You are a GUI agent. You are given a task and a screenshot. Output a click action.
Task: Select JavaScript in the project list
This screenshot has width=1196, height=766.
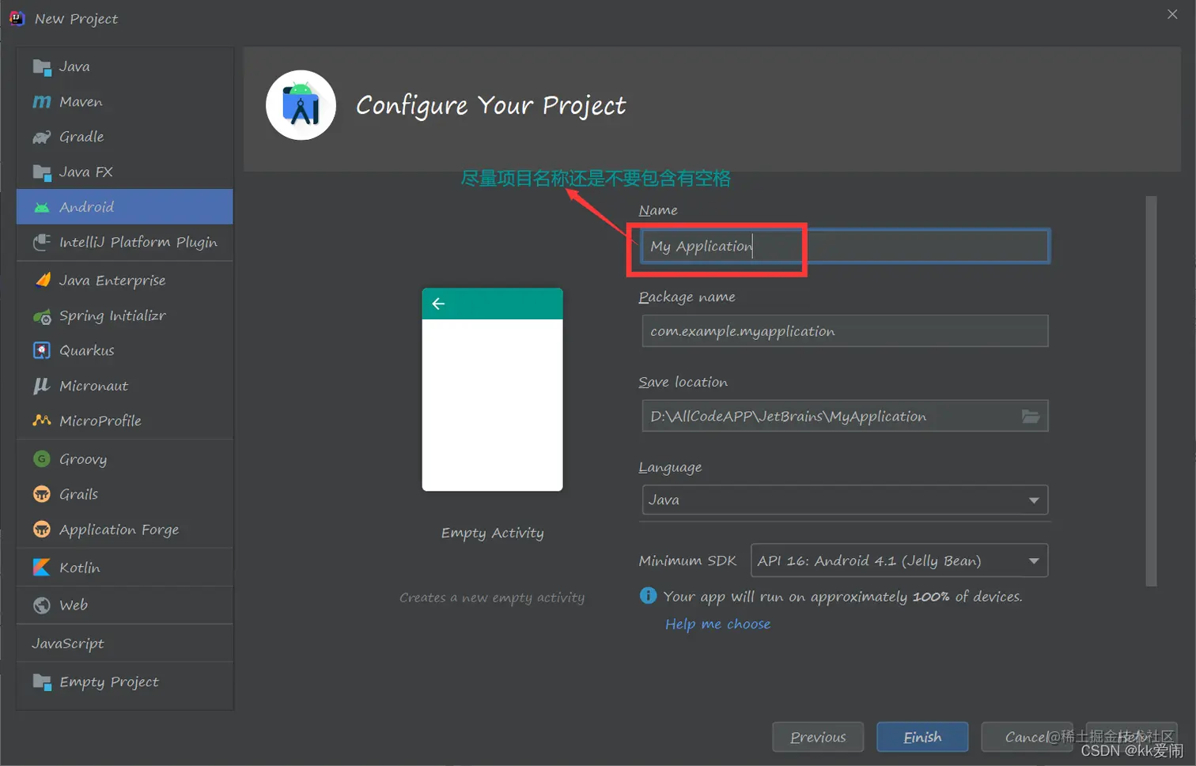[x=125, y=643]
